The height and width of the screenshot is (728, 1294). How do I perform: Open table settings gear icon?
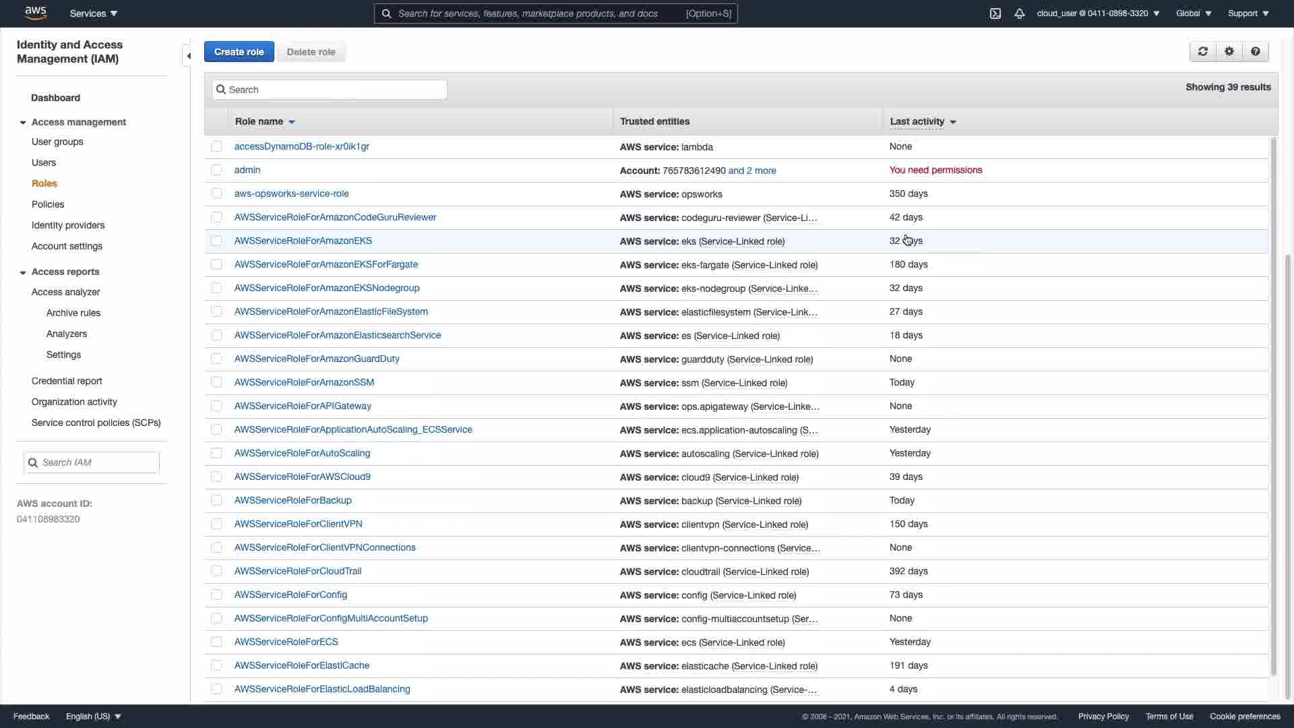pyautogui.click(x=1229, y=52)
